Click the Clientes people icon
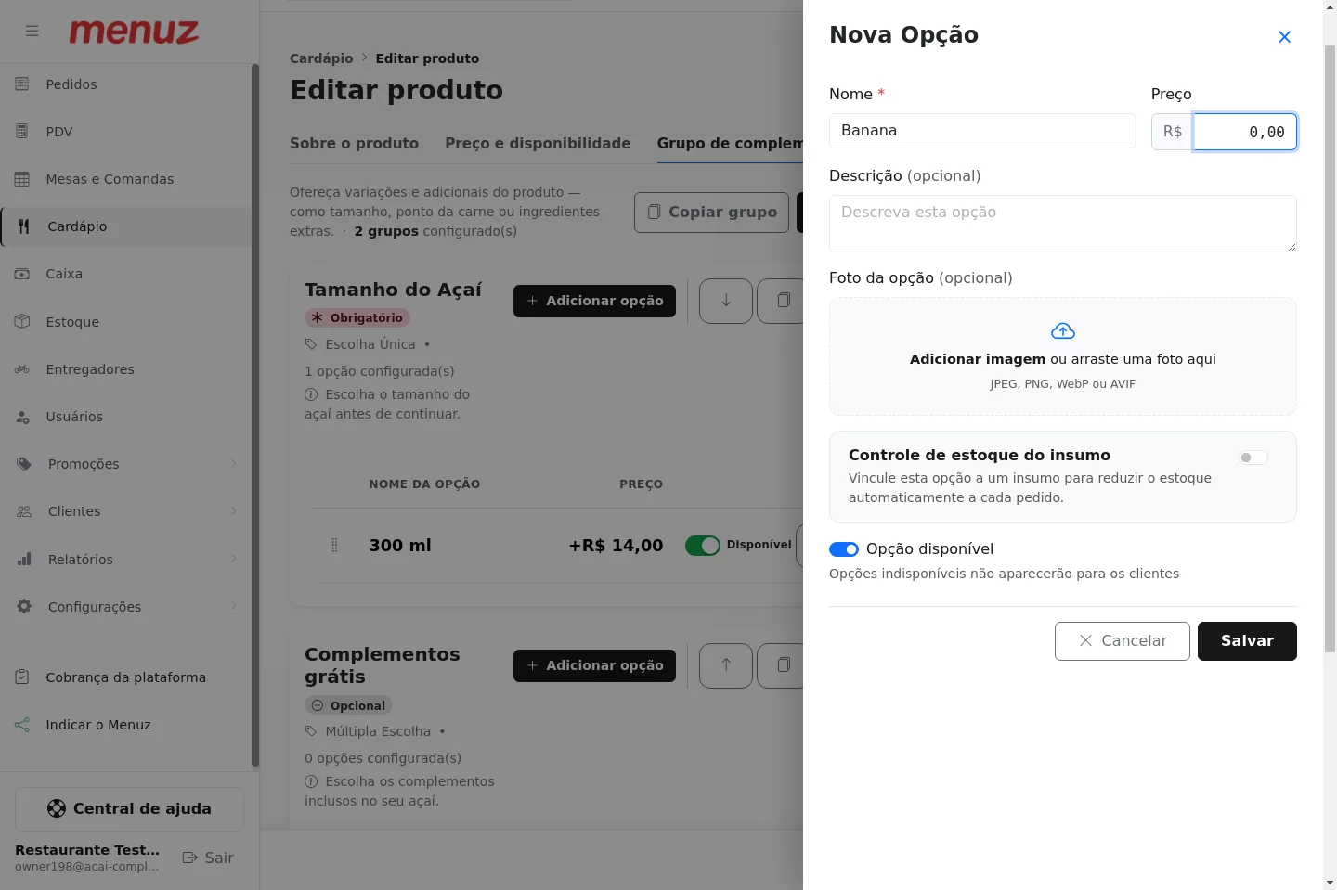This screenshot has width=1337, height=890. point(24,511)
